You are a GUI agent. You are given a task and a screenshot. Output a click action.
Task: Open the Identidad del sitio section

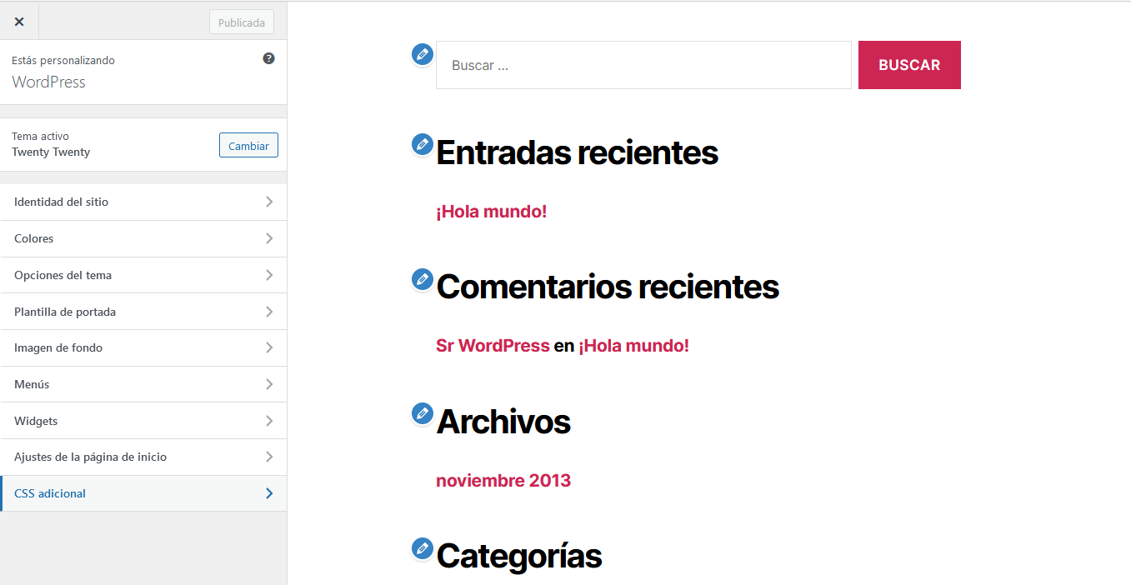point(143,202)
